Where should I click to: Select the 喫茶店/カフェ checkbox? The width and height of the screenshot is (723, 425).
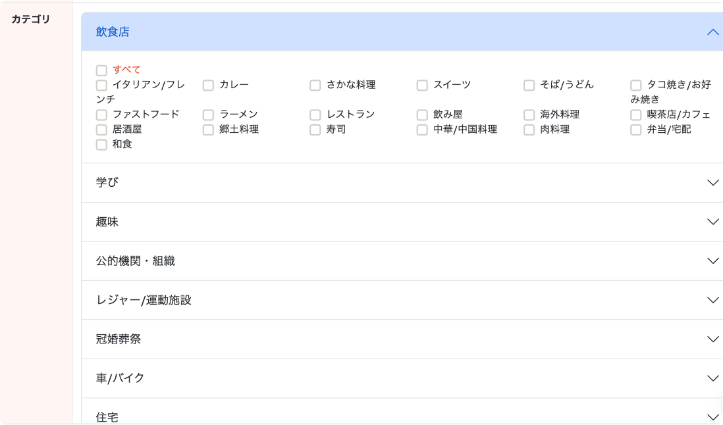[x=636, y=115]
